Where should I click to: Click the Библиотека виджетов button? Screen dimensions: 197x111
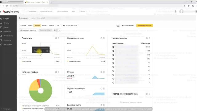[144, 26]
